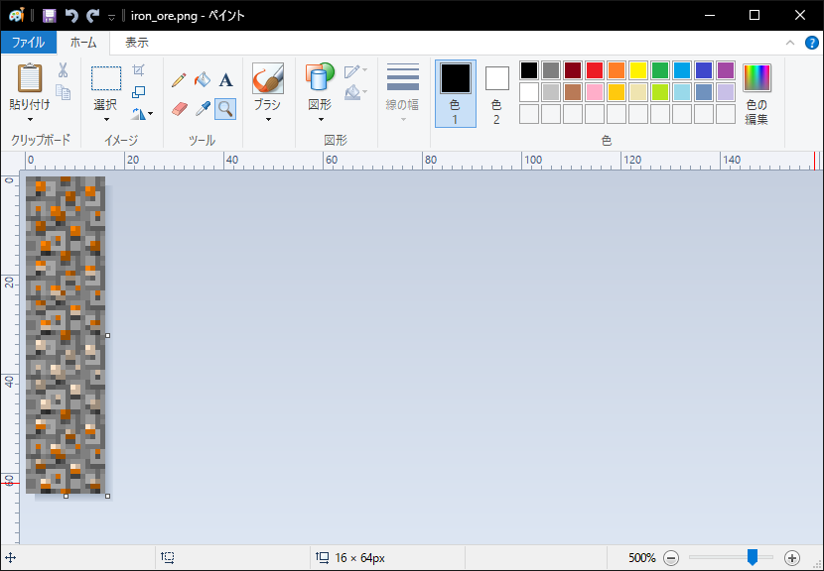Pick the pink color swatch
Screen dimensions: 824x571
(x=595, y=92)
